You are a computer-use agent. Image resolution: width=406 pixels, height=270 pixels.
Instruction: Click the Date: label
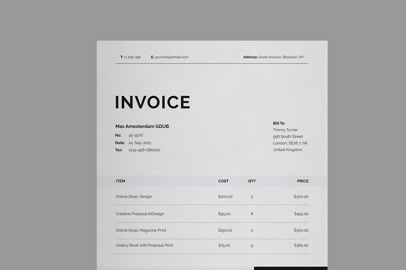(120, 143)
